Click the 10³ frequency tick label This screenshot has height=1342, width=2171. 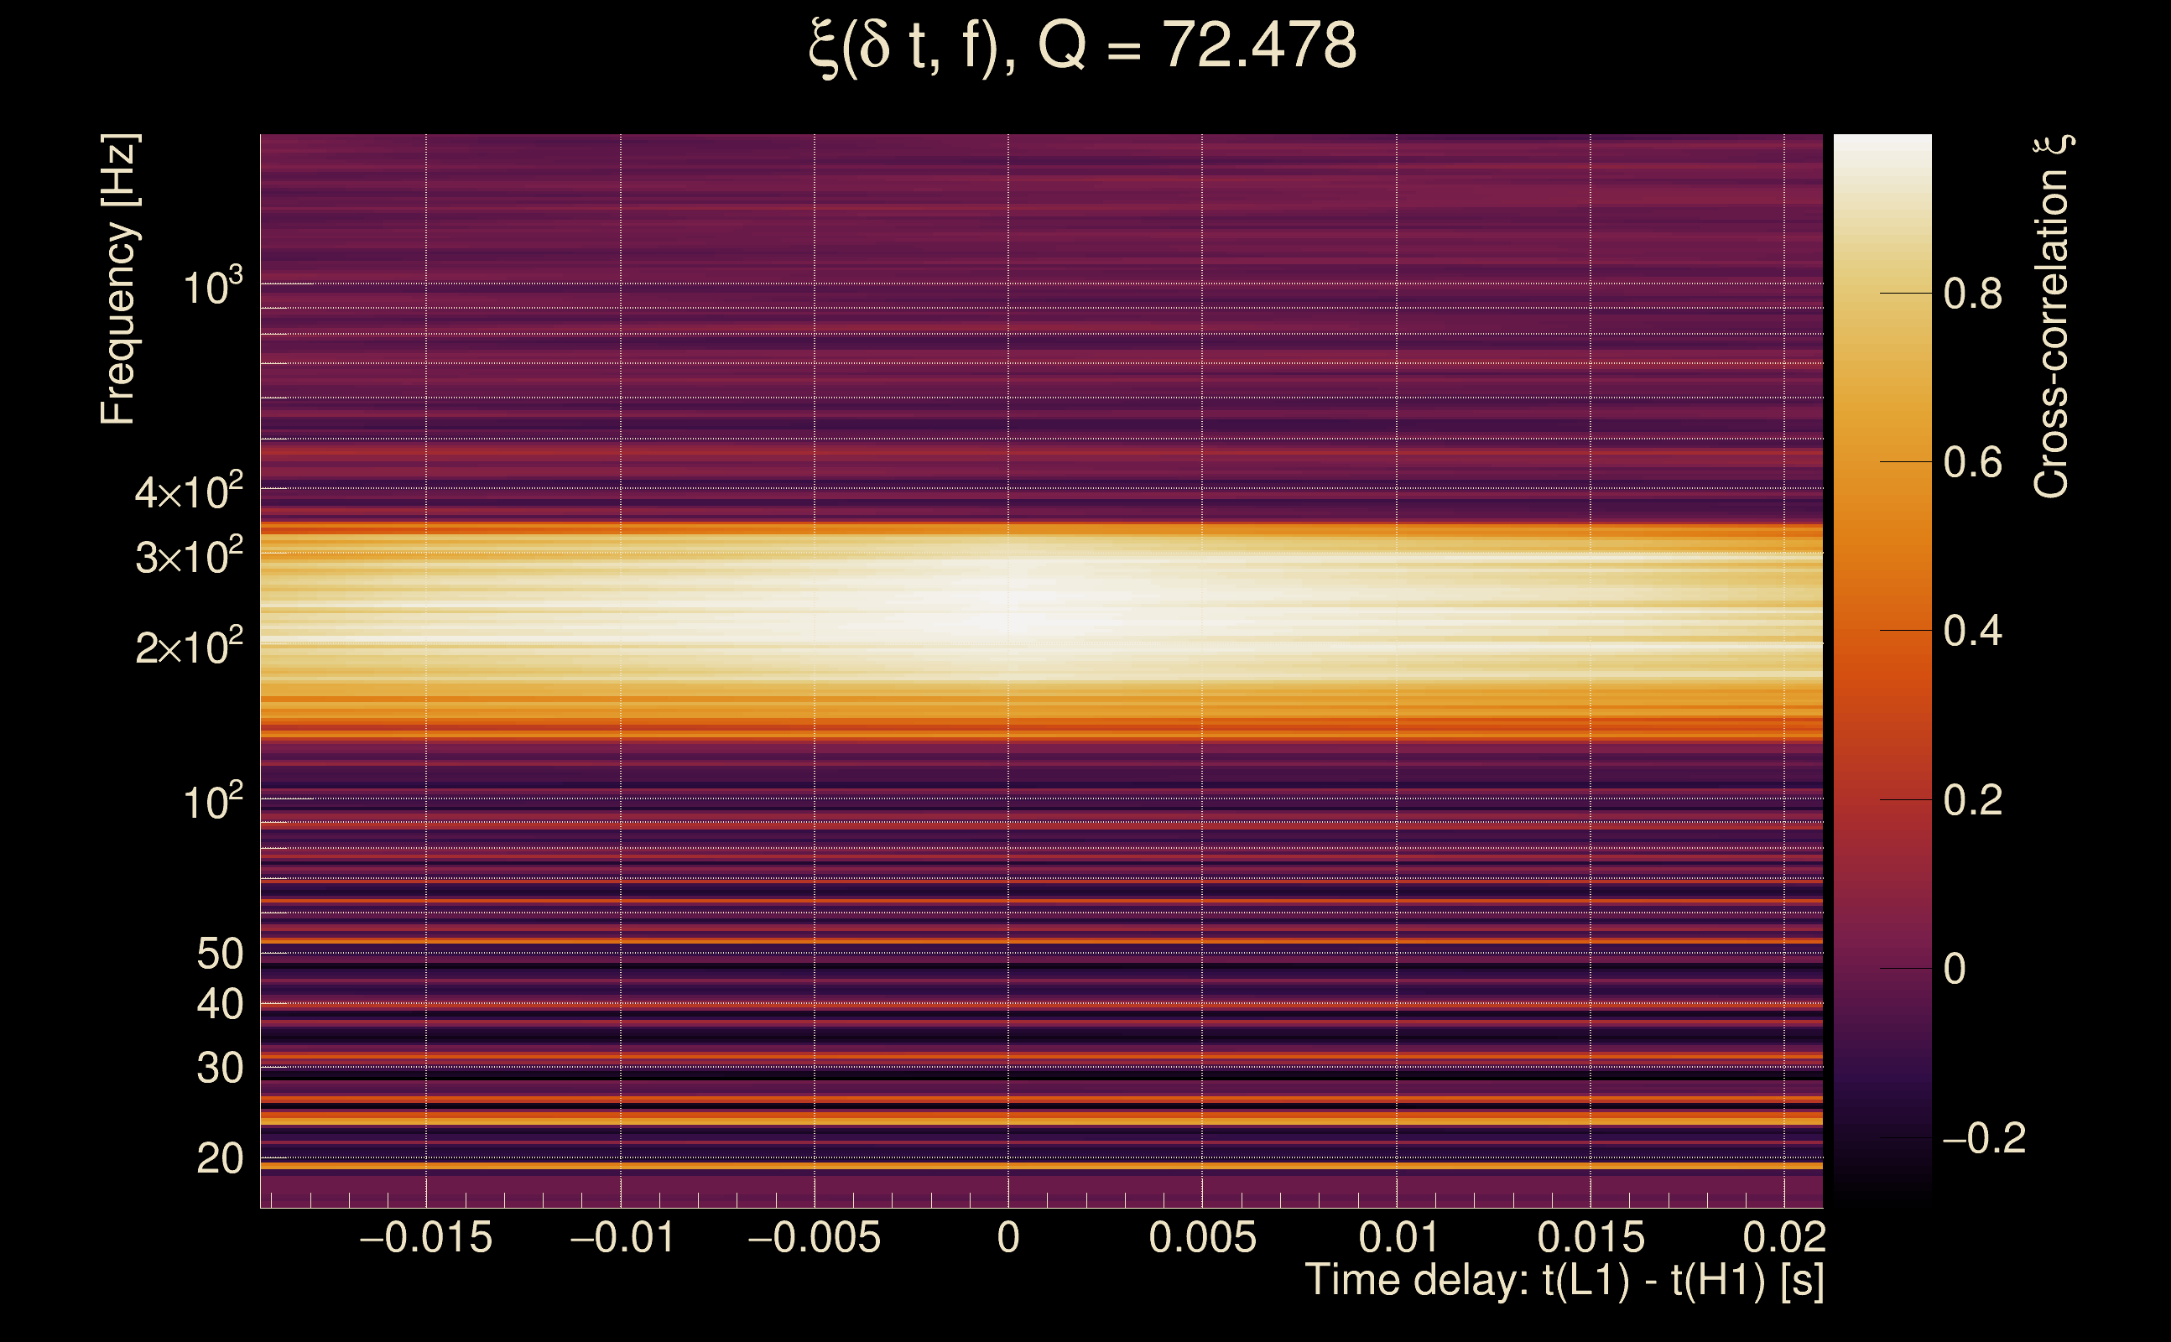point(212,288)
